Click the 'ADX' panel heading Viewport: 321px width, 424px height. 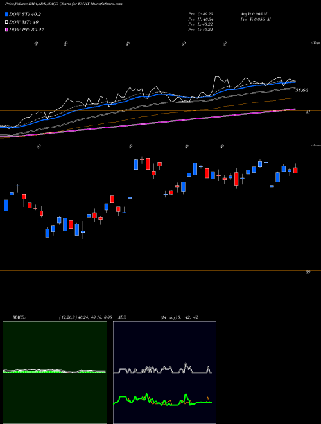[123, 317]
